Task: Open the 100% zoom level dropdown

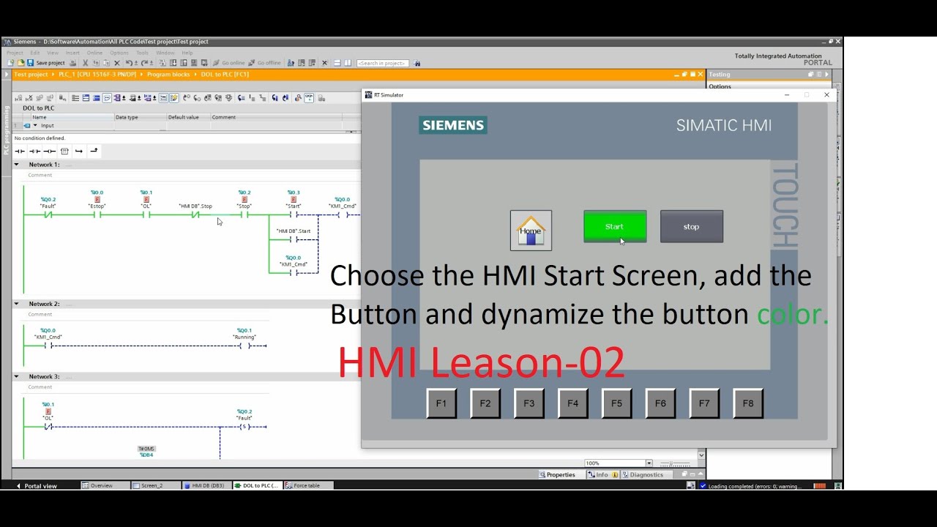Action: [x=649, y=463]
